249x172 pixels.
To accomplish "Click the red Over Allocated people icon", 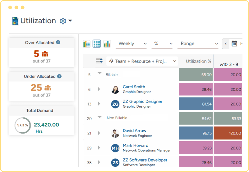I will click(45, 54).
